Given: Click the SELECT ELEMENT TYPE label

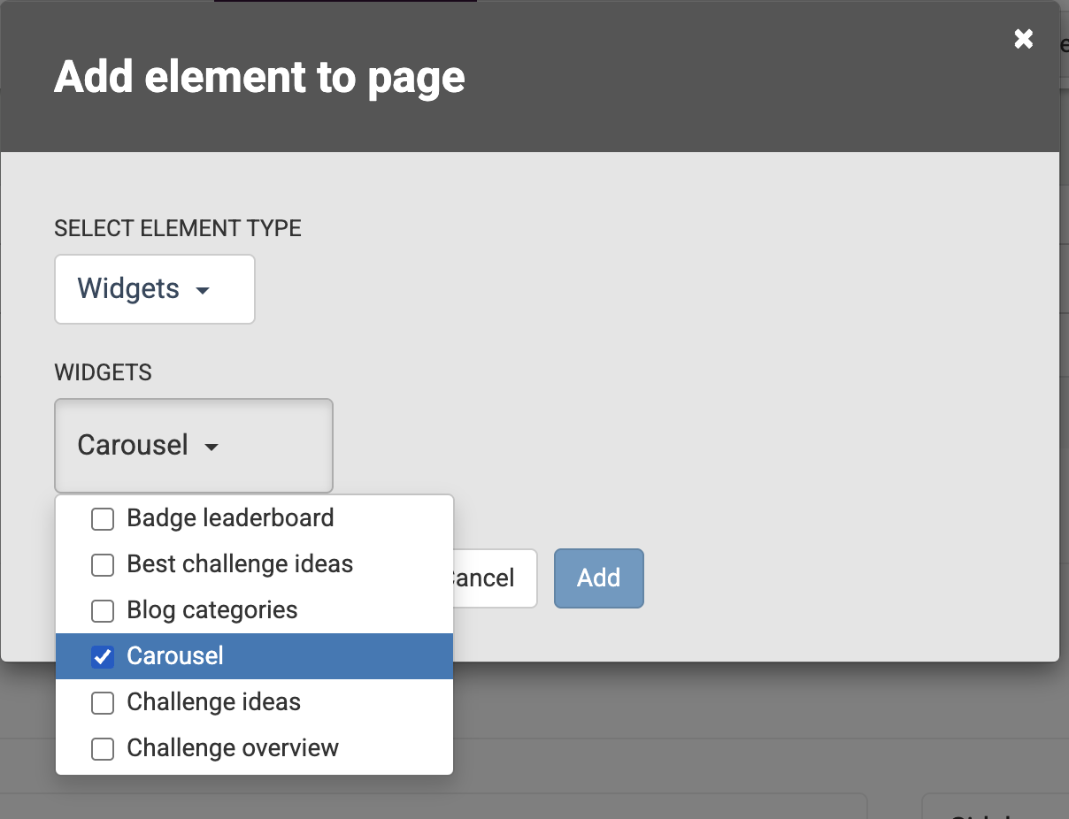Looking at the screenshot, I should (178, 228).
